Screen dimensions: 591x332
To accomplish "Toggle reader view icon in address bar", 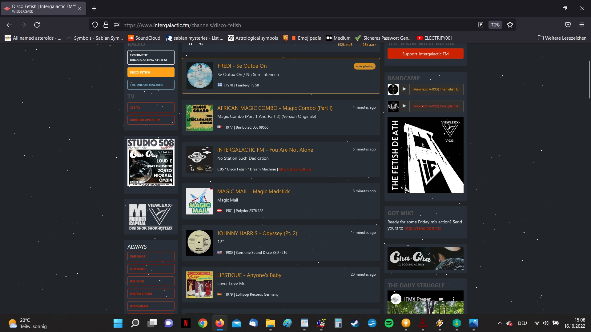I will tap(480, 25).
